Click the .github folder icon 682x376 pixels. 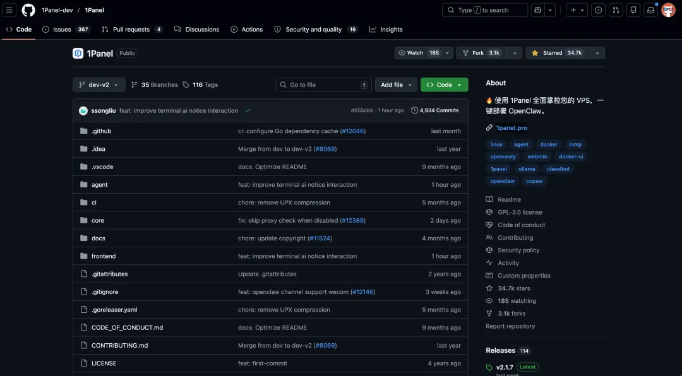pyautogui.click(x=84, y=131)
